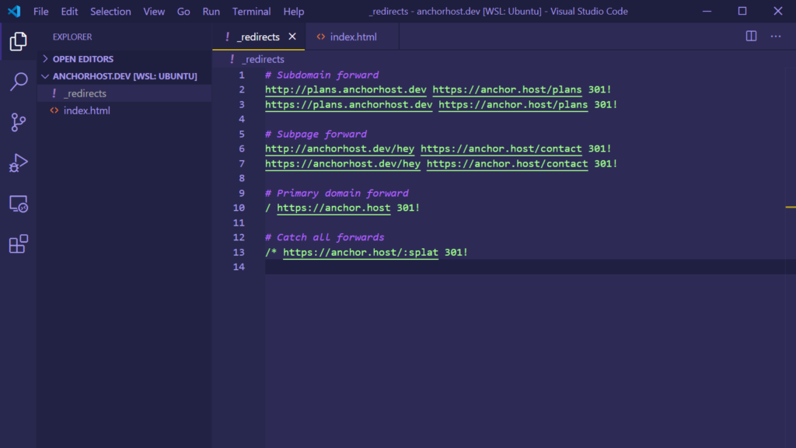Open the Terminal menu
The image size is (796, 448).
click(x=251, y=12)
